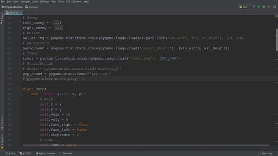The height and width of the screenshot is (156, 278).
Task: Open the Run menu in menu bar
Action: tap(53, 2)
